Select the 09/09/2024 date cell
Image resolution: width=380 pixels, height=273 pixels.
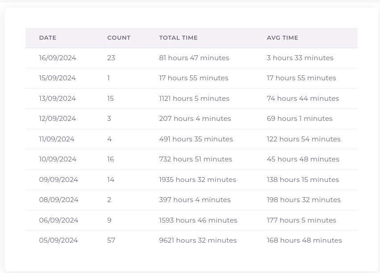(x=58, y=180)
